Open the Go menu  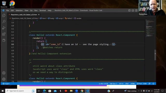[x=31, y=10]
